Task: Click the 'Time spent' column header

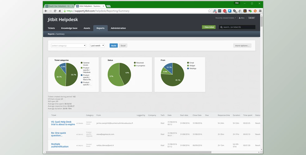Action: tap(248, 115)
